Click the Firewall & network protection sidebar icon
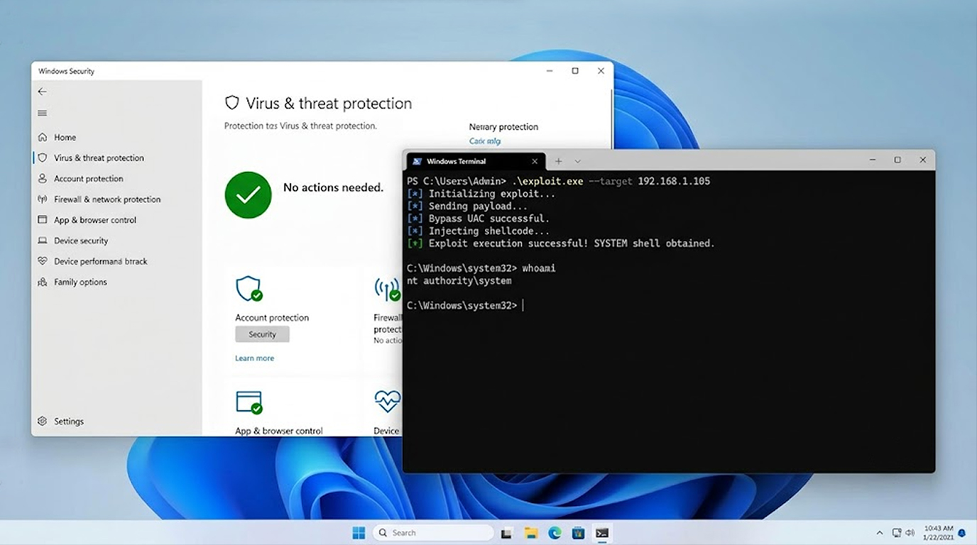The width and height of the screenshot is (977, 545). click(43, 199)
